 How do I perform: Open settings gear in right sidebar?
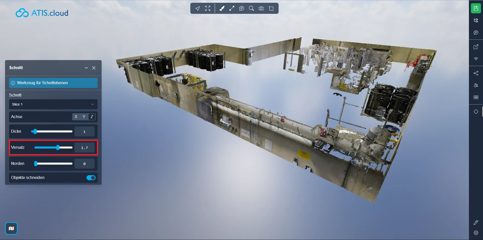[476, 233]
